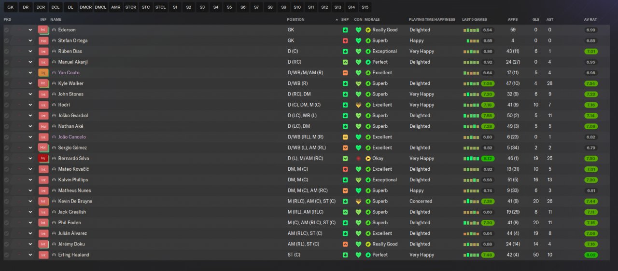Image resolution: width=618 pixels, height=271 pixels.
Task: Open João Cancelo's player name link
Action: 72,137
